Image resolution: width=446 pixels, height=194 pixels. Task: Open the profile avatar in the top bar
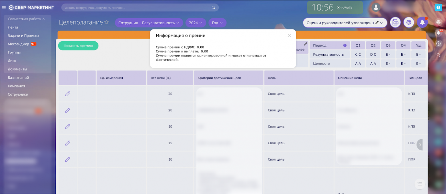[376, 7]
